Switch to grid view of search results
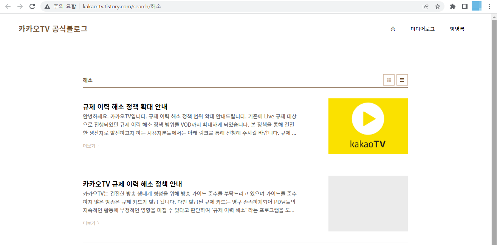Image resolution: width=497 pixels, height=245 pixels. [x=389, y=80]
